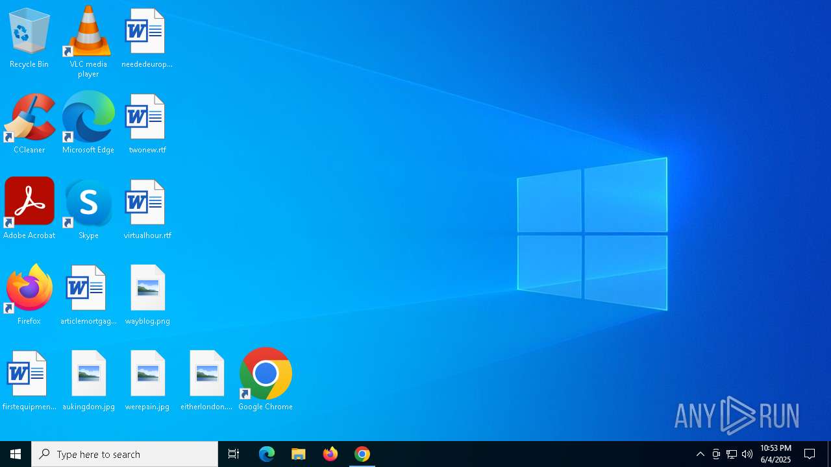Click the Show desktop strip
Screen dimensions: 831x467
pos(829,454)
